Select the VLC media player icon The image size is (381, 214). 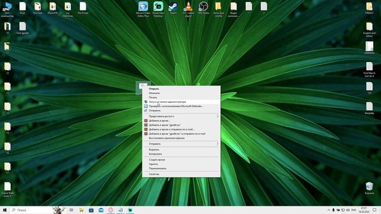[x=188, y=10]
